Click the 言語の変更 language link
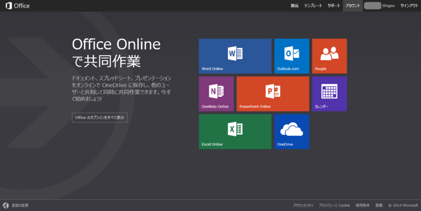 (20, 205)
